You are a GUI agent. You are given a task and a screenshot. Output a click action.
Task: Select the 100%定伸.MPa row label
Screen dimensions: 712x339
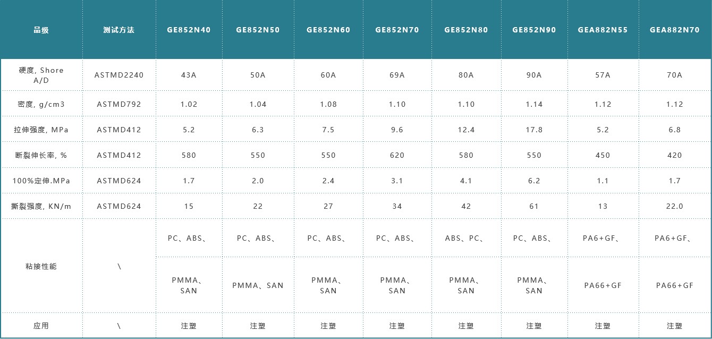point(41,181)
